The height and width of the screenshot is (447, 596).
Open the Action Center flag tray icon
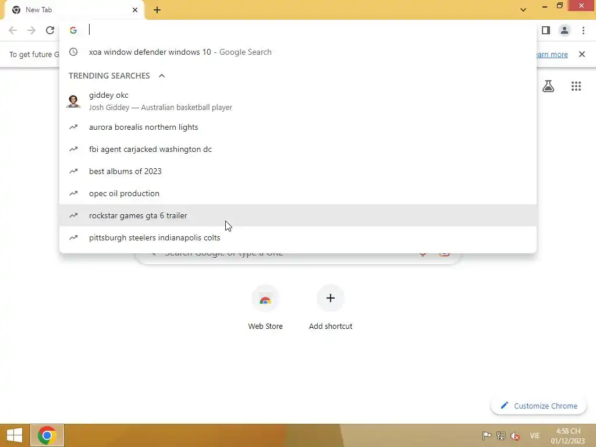487,435
